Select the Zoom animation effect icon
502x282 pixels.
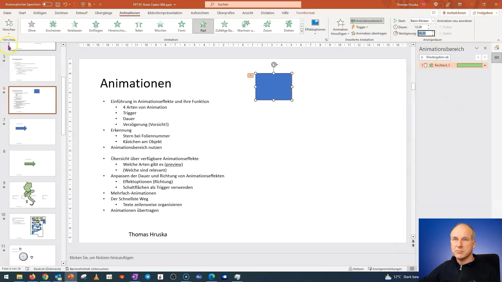[267, 26]
